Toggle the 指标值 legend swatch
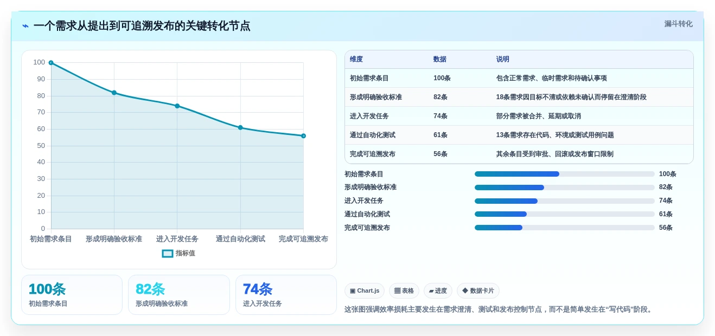This screenshot has width=715, height=336. pos(168,254)
